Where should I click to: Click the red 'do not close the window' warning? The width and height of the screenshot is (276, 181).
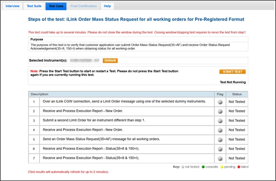click(x=137, y=32)
